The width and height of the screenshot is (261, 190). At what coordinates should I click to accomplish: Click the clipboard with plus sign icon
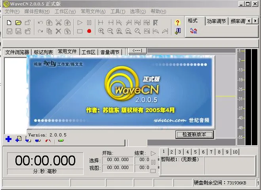click(67, 23)
